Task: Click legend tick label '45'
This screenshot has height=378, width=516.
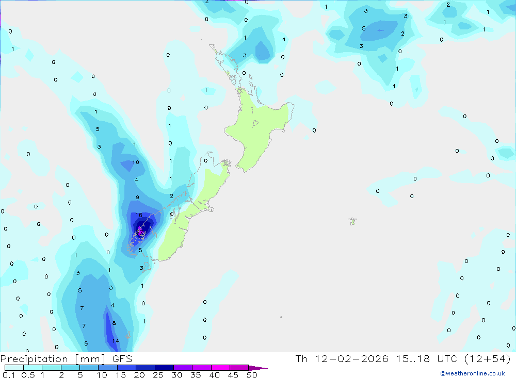Action: point(233,375)
